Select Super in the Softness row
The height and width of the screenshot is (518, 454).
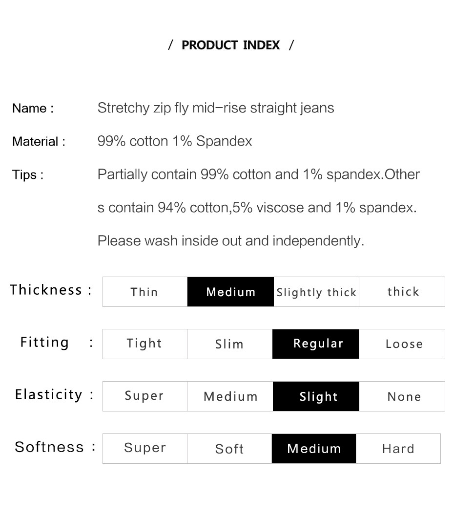point(145,448)
